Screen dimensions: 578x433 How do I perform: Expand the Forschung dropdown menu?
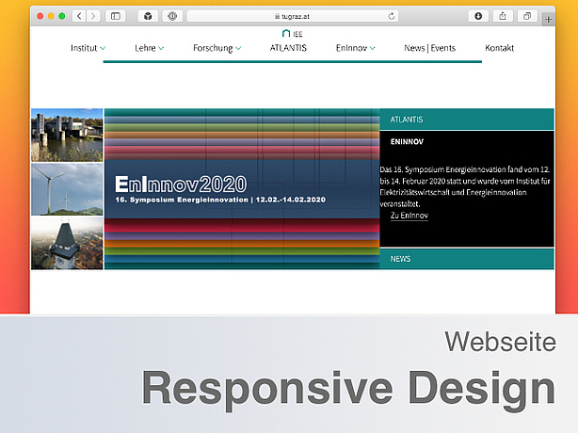(x=217, y=48)
